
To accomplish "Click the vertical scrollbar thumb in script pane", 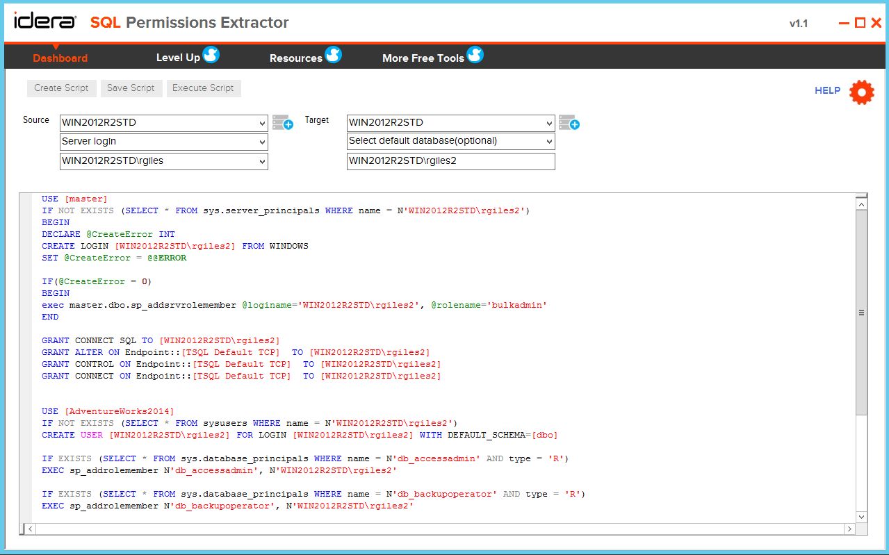I will 862,313.
